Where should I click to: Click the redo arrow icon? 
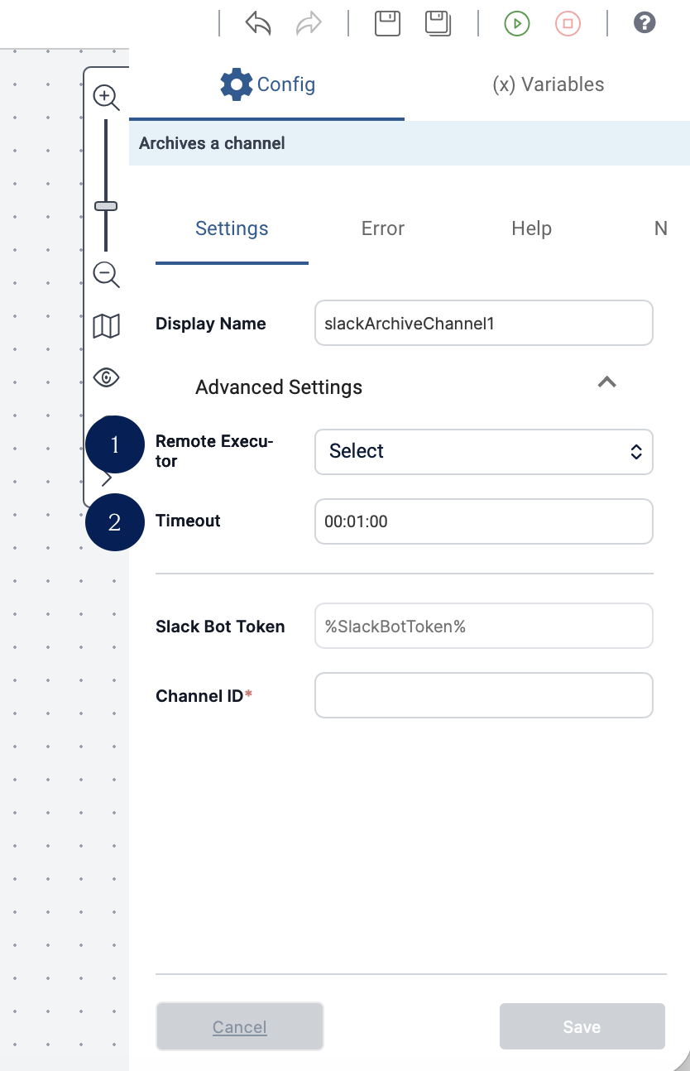coord(309,23)
